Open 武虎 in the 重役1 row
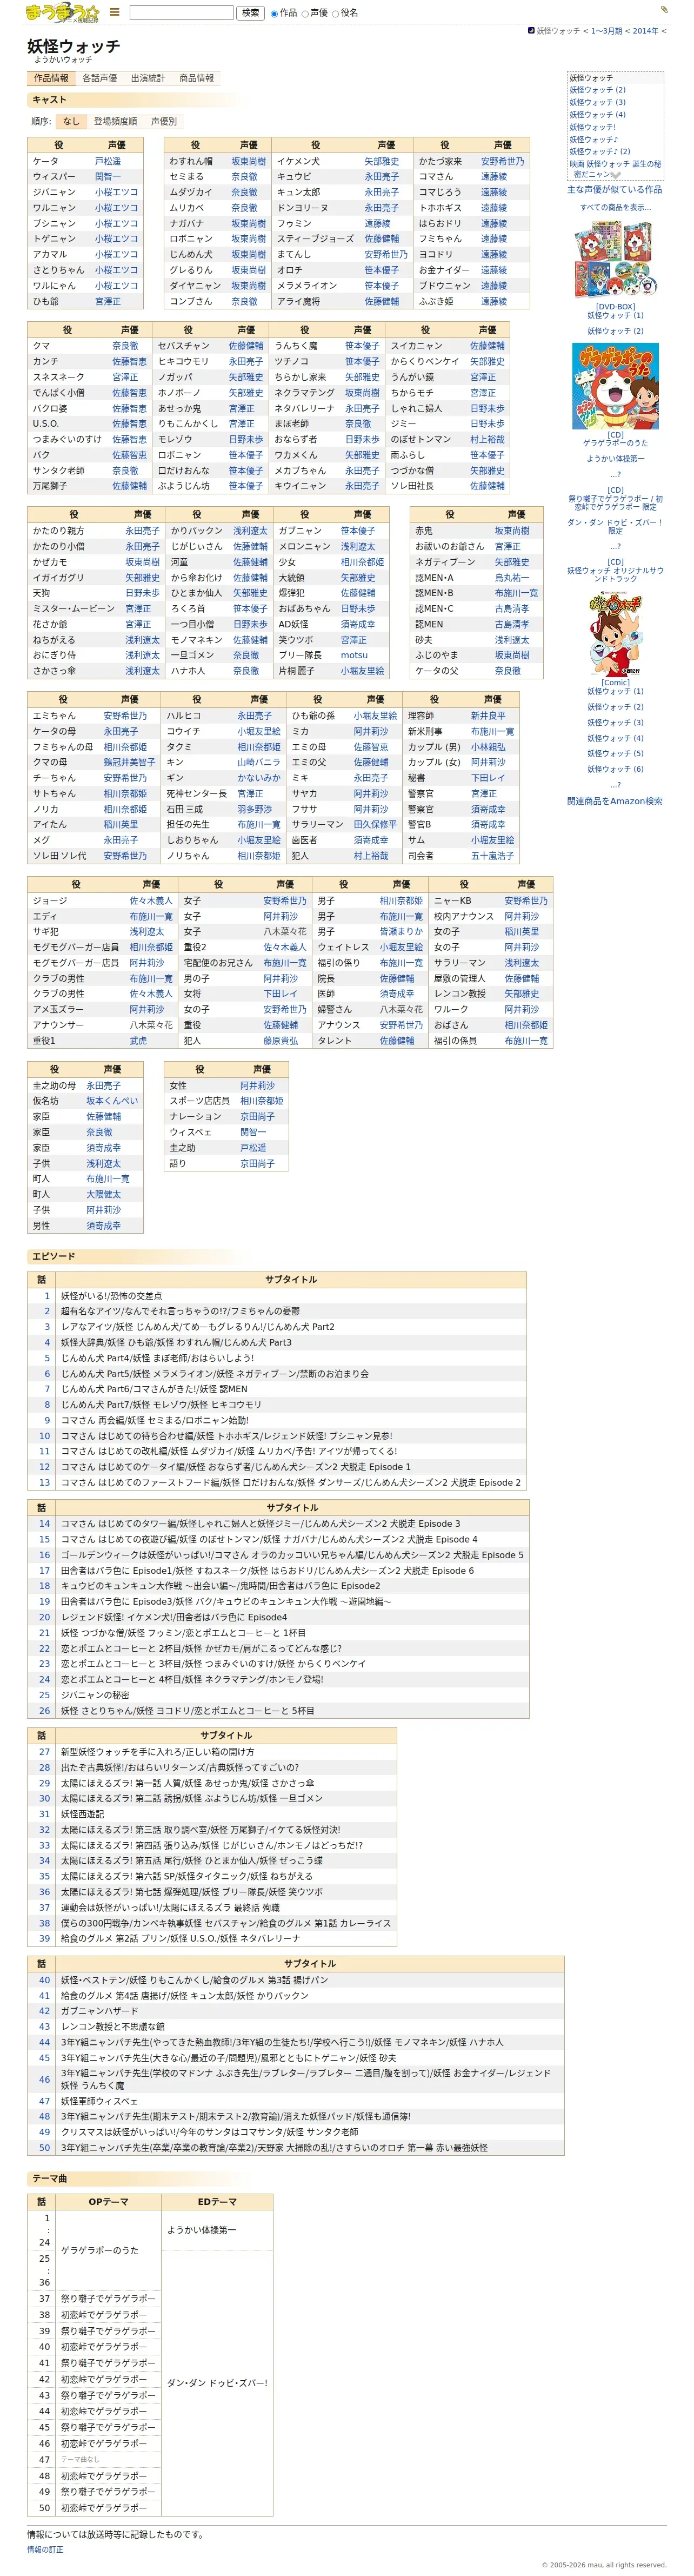 138,1041
